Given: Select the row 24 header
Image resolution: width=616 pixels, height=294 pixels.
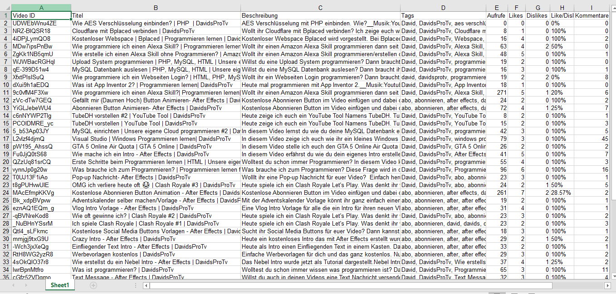Looking at the screenshot, I should [x=5, y=193].
